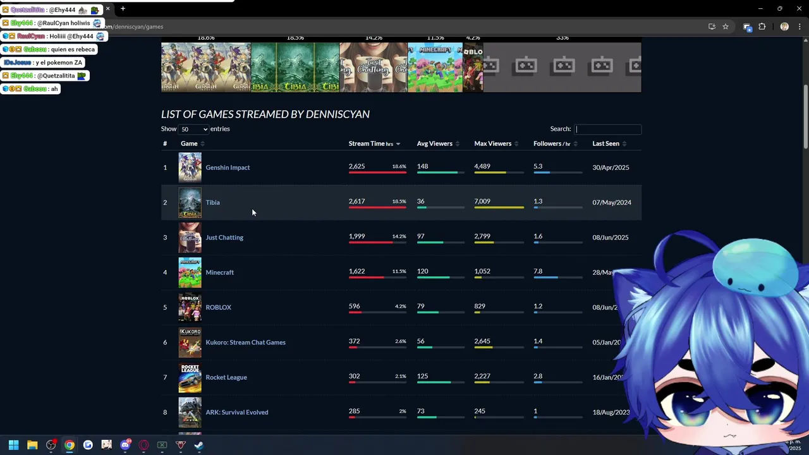Image resolution: width=809 pixels, height=455 pixels.
Task: Click the gray 33% placeholder banner in the top strip
Action: 563,67
